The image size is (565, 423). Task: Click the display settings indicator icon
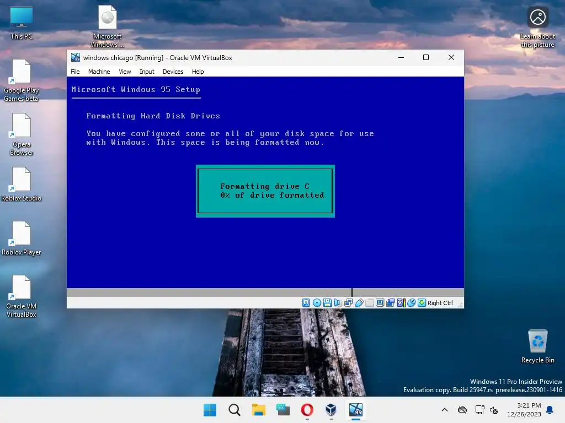coord(380,303)
